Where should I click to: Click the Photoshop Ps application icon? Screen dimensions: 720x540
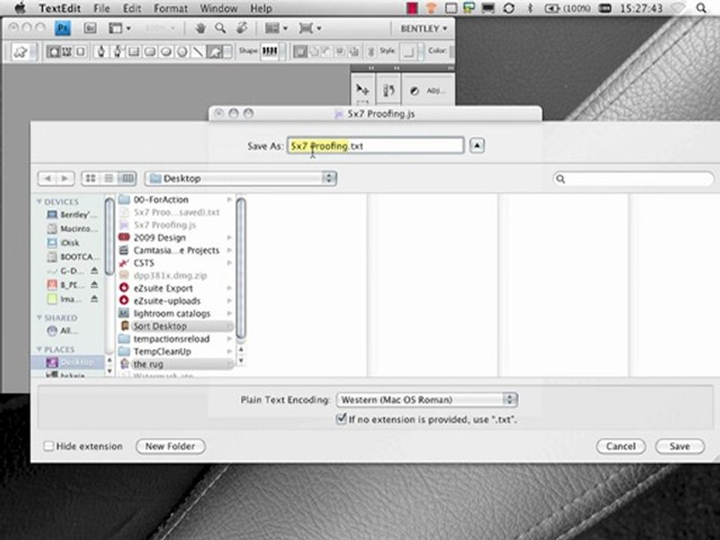[x=63, y=28]
